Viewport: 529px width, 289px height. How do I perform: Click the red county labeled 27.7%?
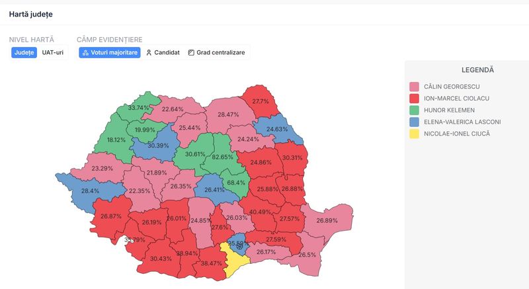[261, 102]
